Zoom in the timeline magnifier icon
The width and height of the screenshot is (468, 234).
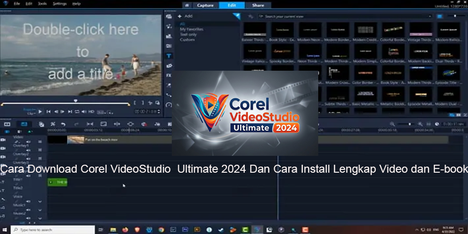tap(420, 124)
